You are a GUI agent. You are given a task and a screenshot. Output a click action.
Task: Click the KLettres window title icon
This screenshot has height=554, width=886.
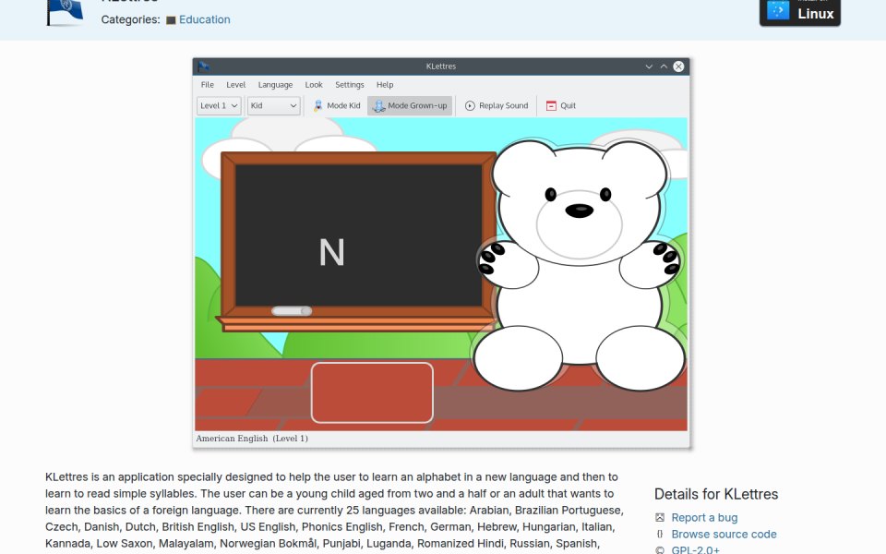(204, 66)
